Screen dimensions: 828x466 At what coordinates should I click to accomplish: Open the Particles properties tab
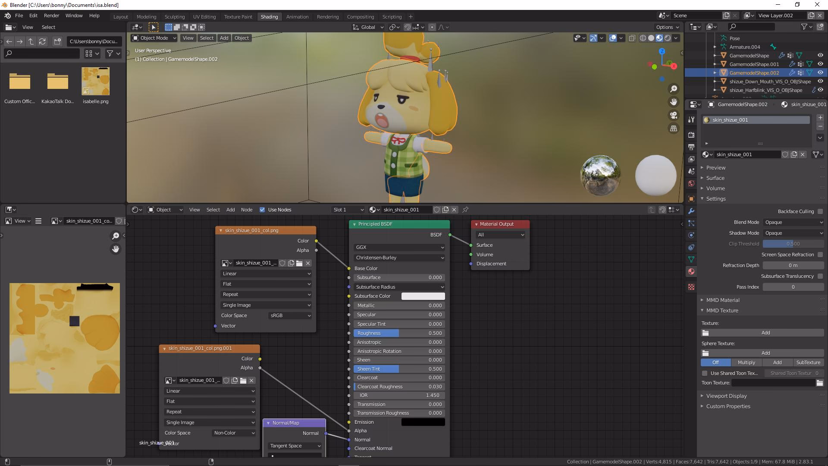[691, 223]
